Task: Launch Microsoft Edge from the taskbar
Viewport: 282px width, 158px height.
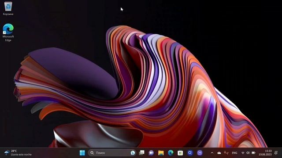Action: (x=171, y=153)
